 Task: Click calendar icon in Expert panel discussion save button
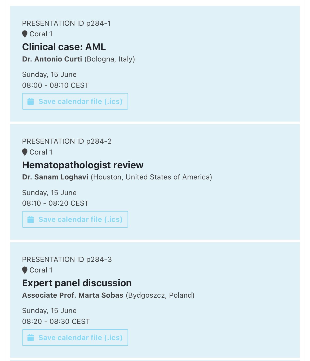[x=31, y=338]
